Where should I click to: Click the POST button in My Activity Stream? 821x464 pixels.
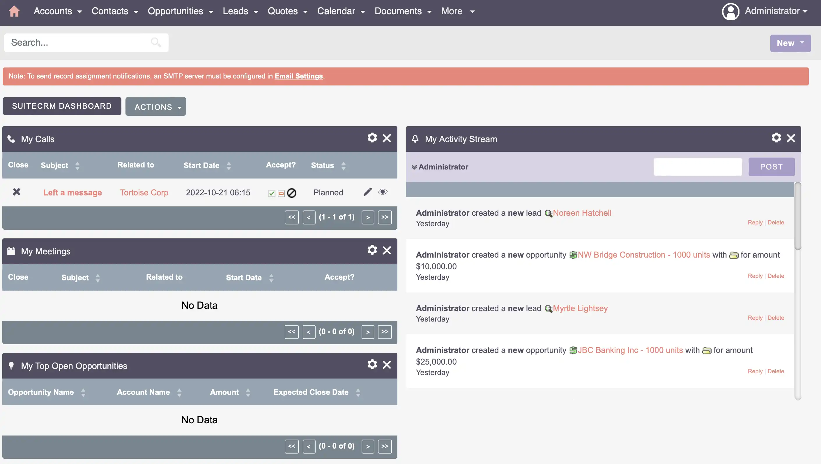pos(772,167)
